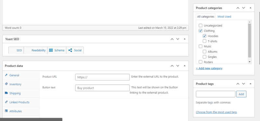Select the Most Used categories tab
This screenshot has width=260, height=121.
pos(224,17)
